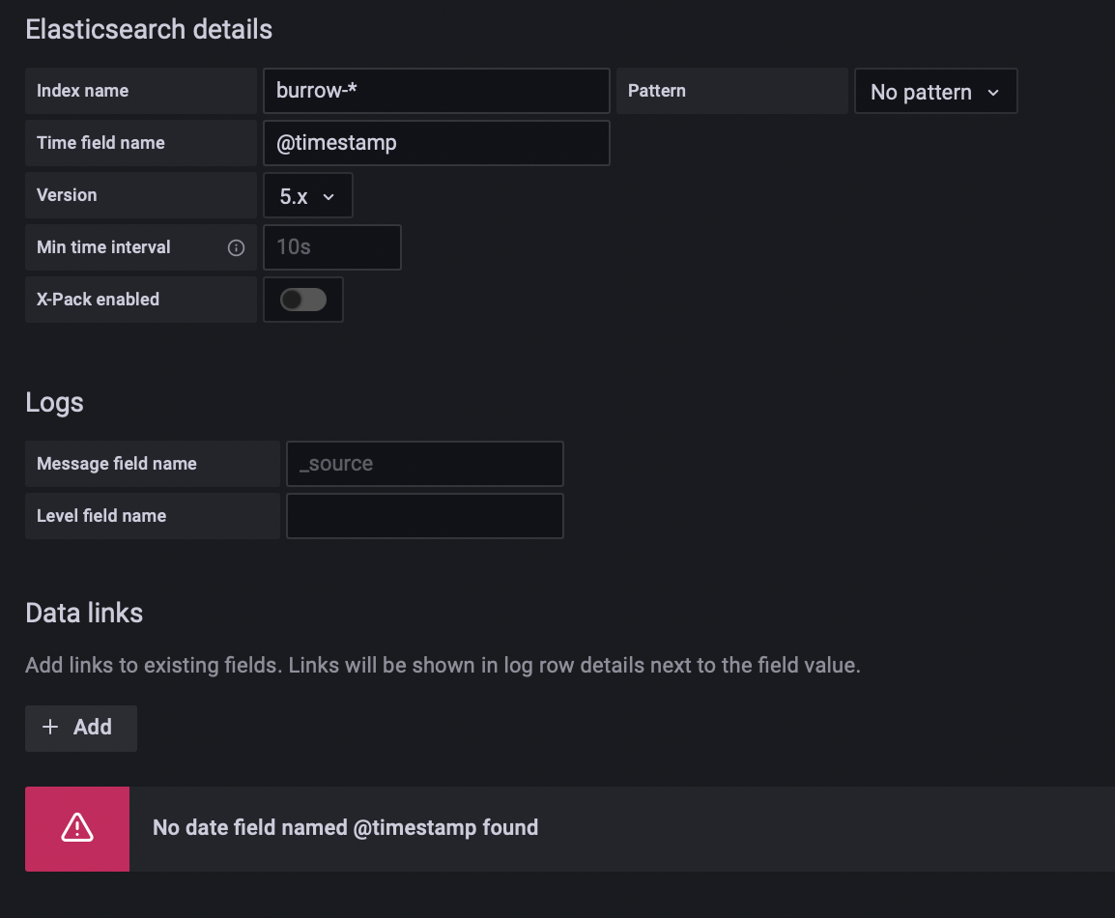Click the 'No date field named @timestamp found' message

346,828
